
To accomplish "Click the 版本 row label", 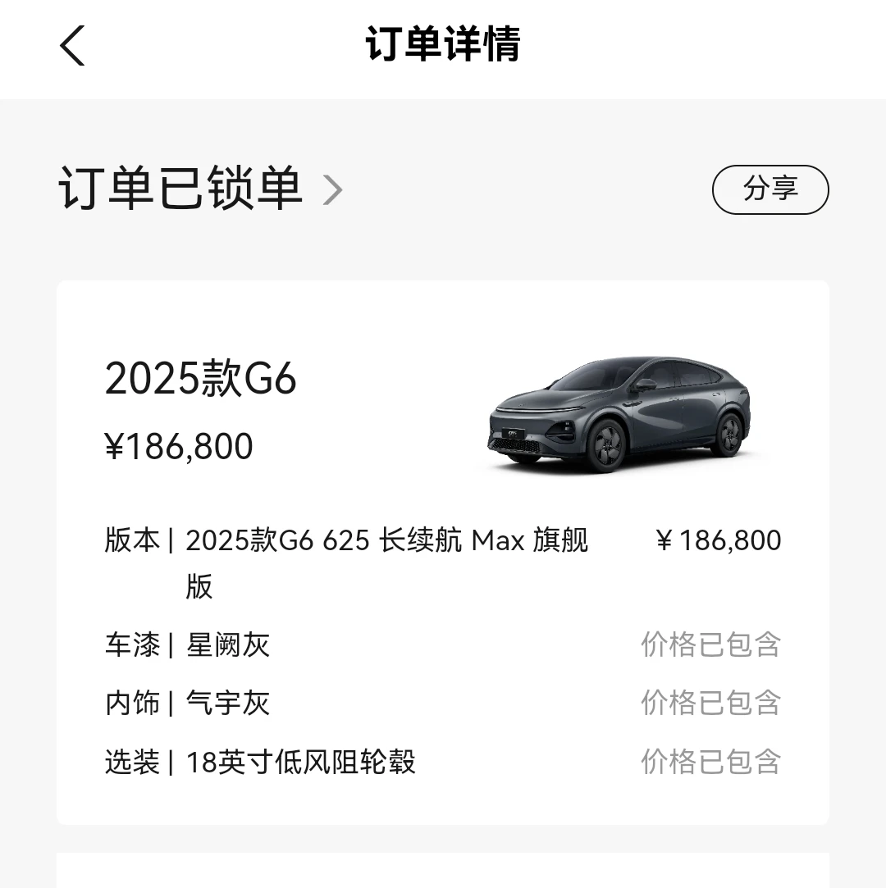I will coord(131,541).
